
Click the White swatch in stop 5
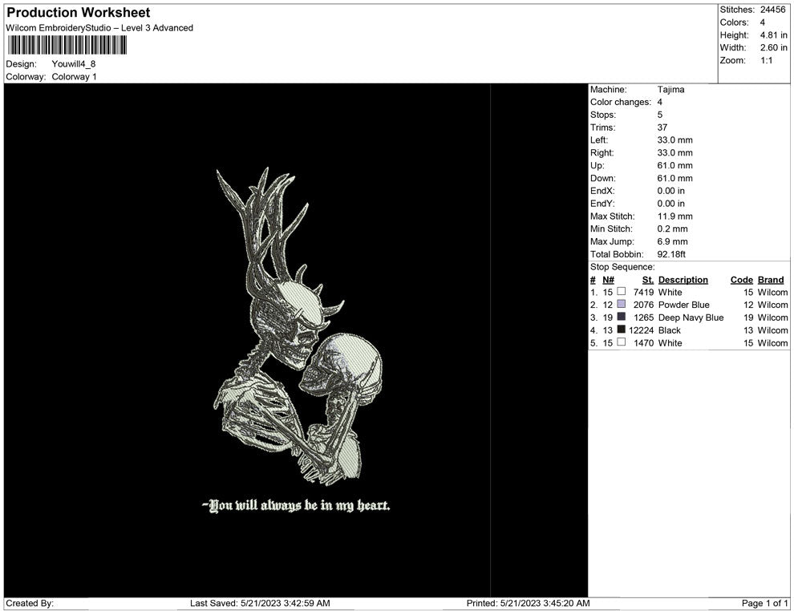621,343
